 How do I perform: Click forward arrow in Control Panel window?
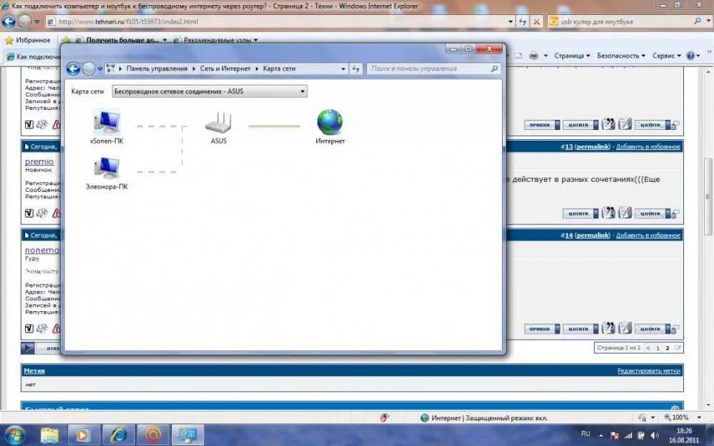click(x=89, y=69)
